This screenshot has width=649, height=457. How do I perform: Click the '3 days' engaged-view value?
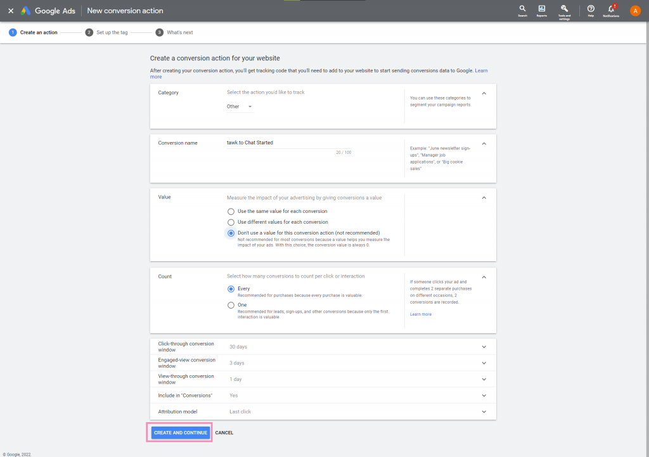(237, 363)
